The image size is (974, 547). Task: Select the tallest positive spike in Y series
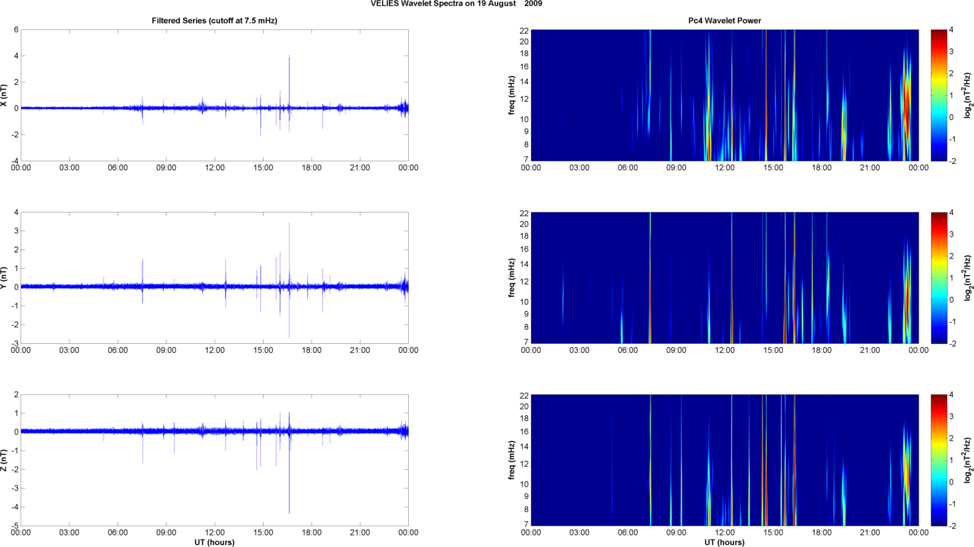coord(289,225)
